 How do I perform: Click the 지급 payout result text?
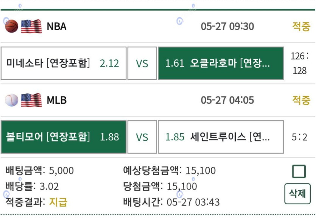click(58, 202)
